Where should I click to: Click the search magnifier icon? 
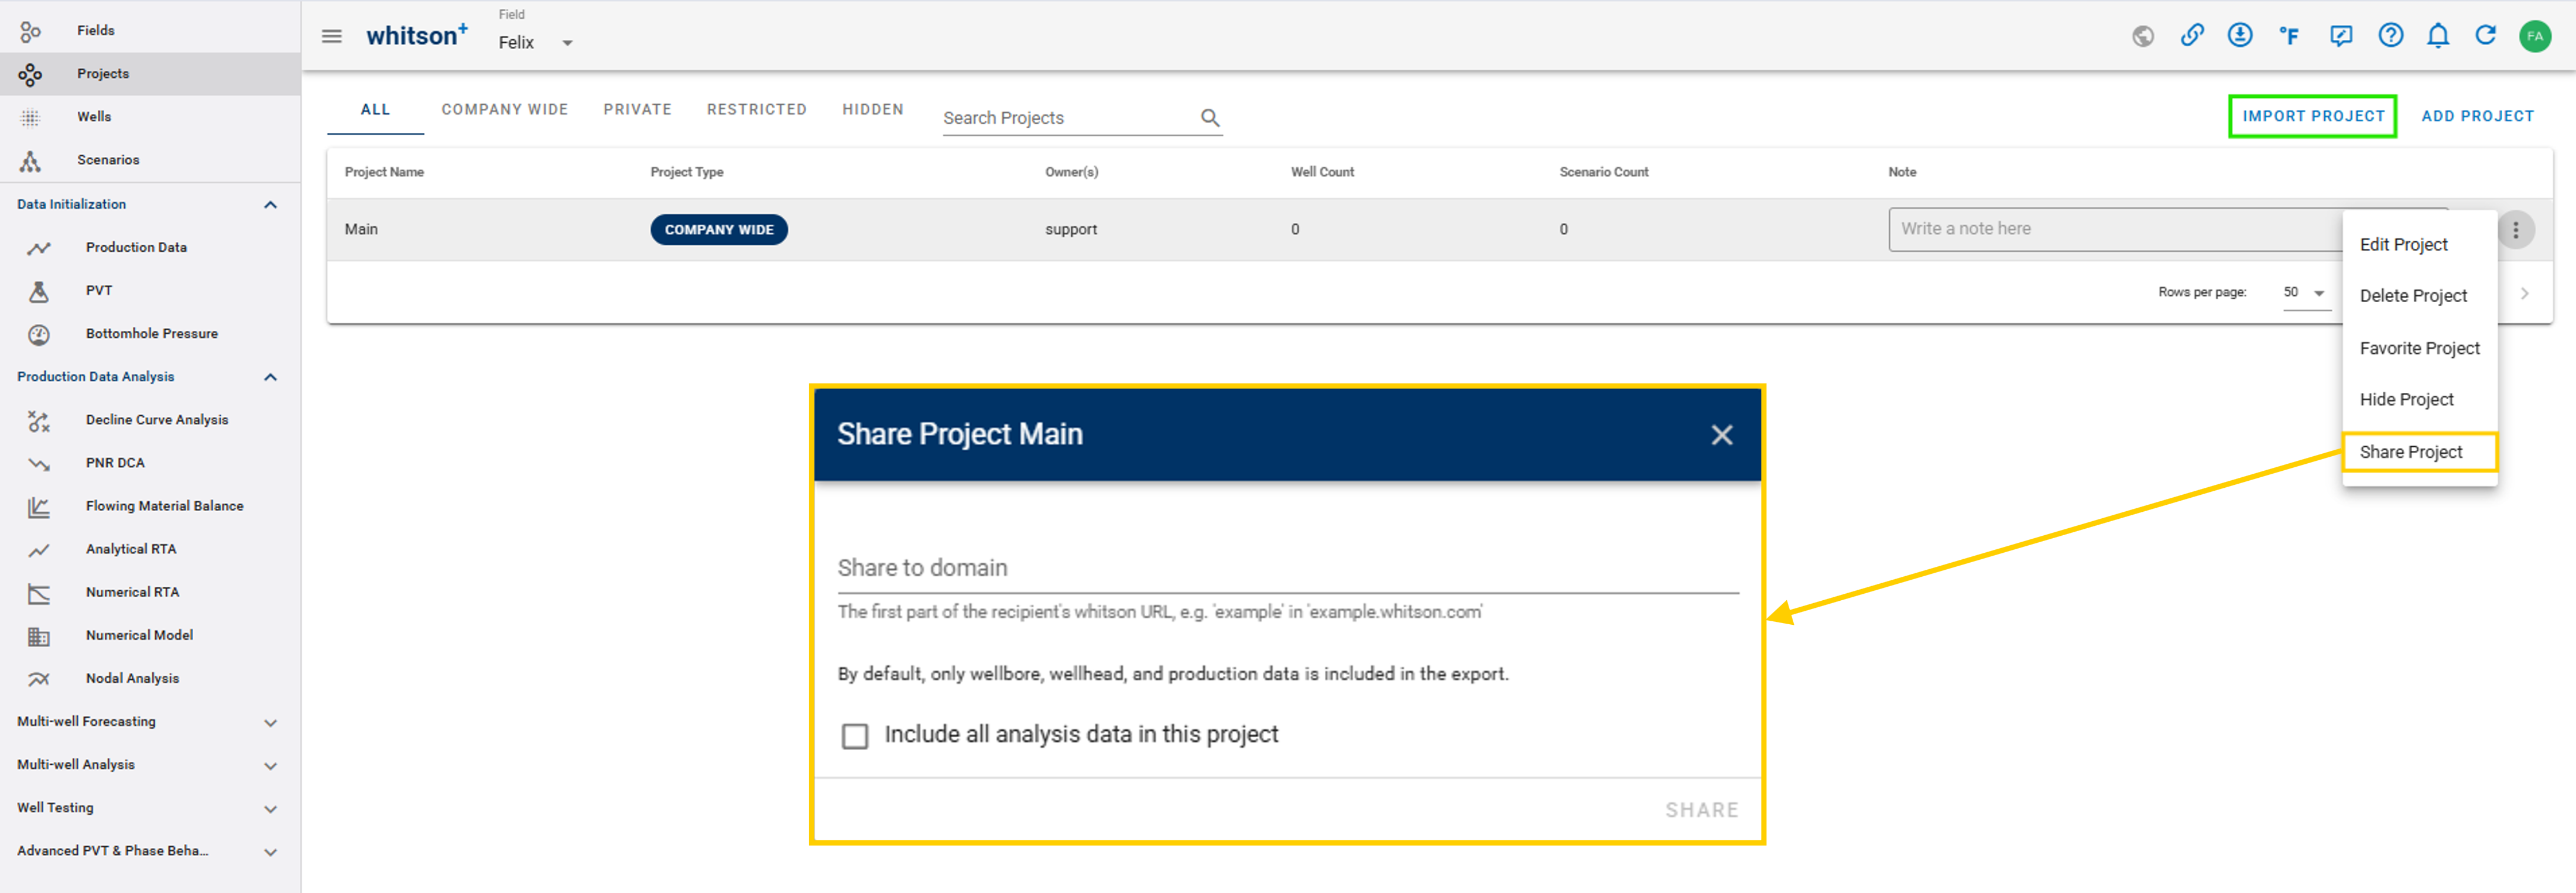pos(1210,118)
